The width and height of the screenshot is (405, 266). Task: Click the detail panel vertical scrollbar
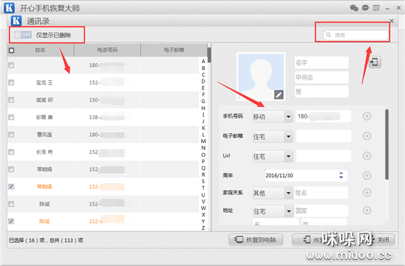[387, 144]
